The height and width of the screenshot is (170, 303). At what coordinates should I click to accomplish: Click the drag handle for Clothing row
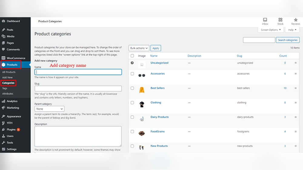pos(295,103)
